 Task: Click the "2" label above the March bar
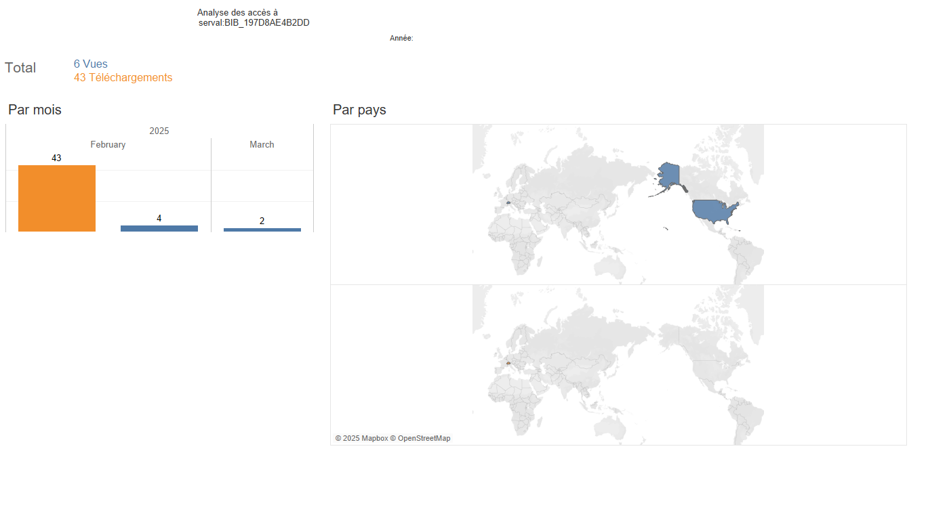[262, 221]
